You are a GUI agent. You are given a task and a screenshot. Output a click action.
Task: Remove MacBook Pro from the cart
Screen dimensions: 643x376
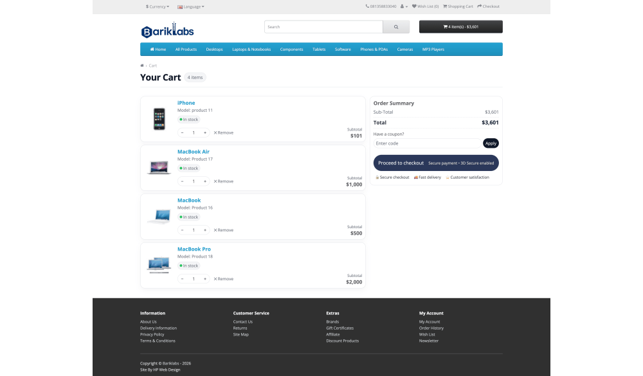point(224,279)
